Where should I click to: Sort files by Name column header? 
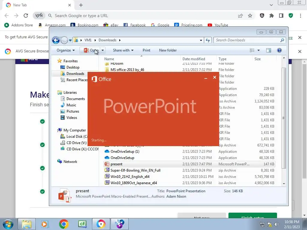click(109, 59)
